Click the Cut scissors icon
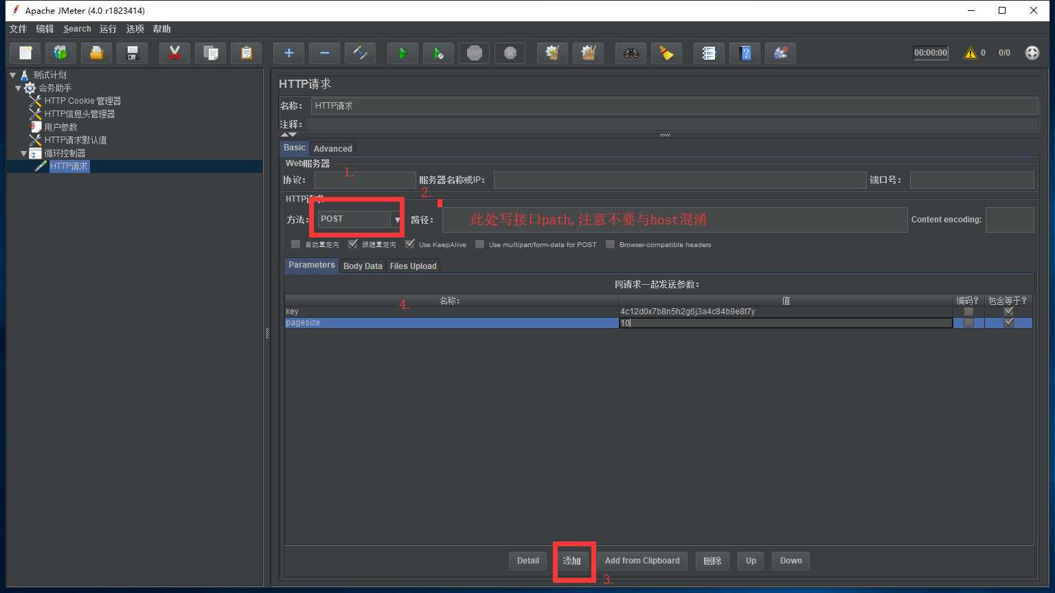The height and width of the screenshot is (593, 1055). pyautogui.click(x=174, y=53)
